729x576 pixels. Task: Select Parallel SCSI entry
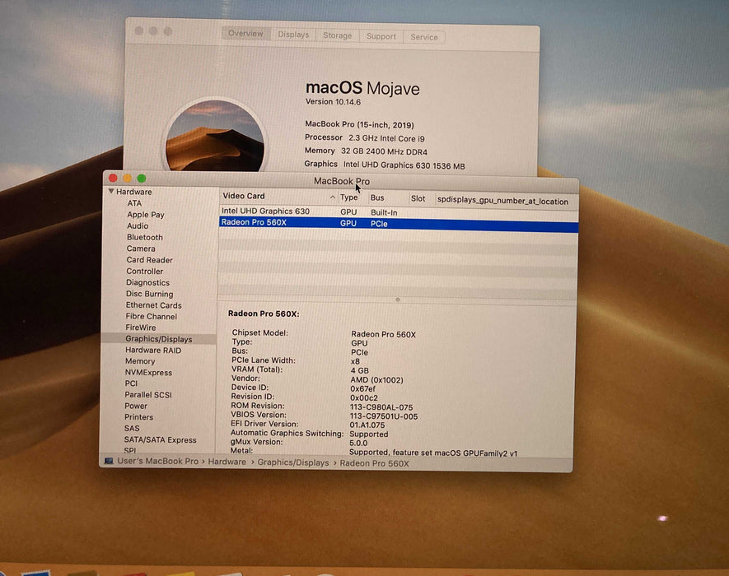click(147, 395)
